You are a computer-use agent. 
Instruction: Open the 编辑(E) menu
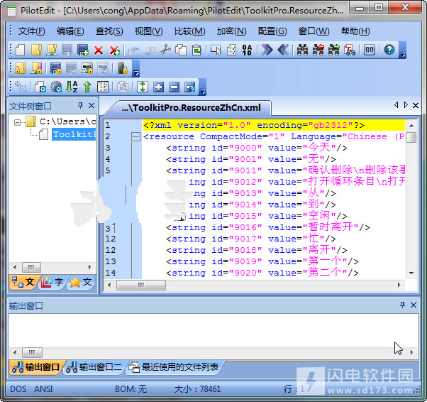pos(70,31)
